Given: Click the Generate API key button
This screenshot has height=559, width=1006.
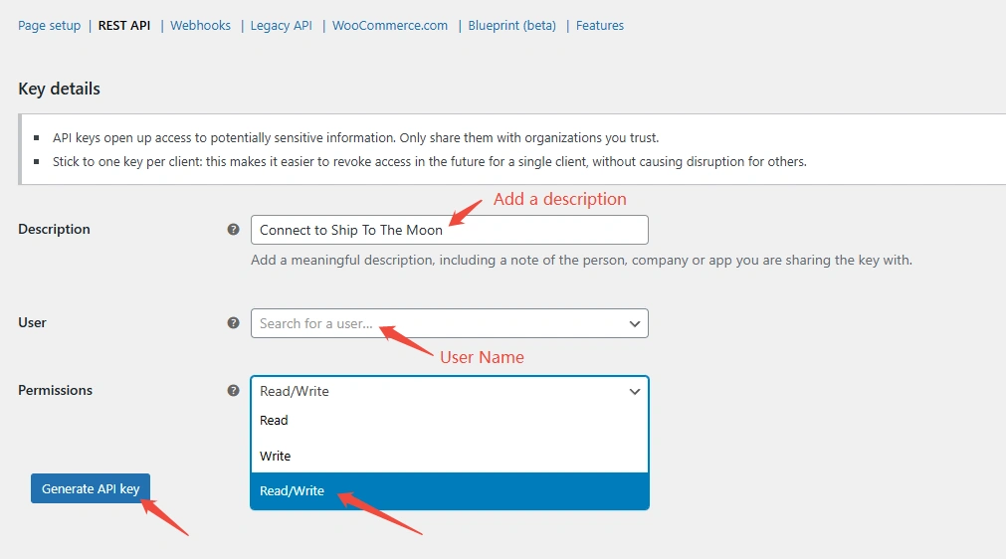Looking at the screenshot, I should pos(91,488).
